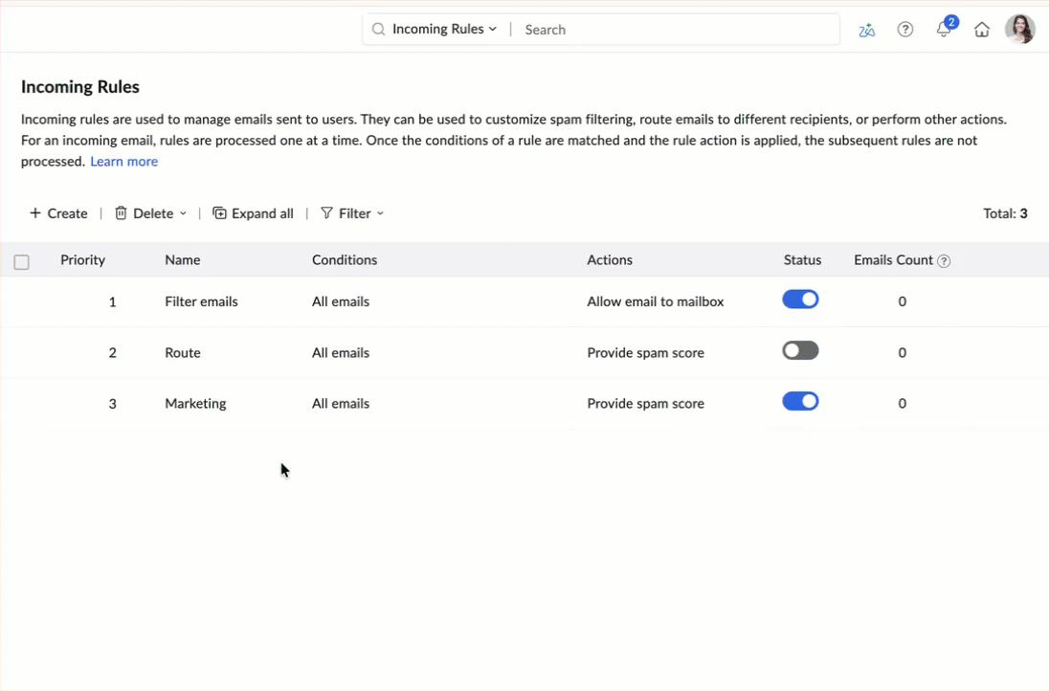Image resolution: width=1049 pixels, height=691 pixels.
Task: Open the Incoming Rules search scope dropdown
Action: coord(444,30)
